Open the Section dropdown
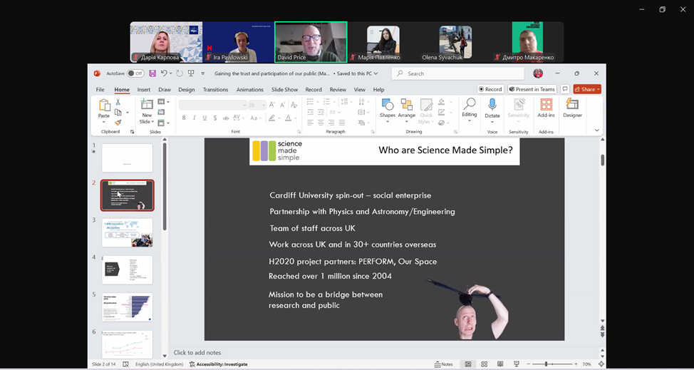 point(163,123)
